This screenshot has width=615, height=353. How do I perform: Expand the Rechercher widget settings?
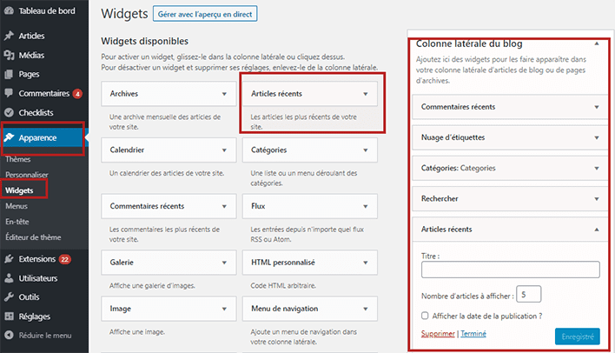pos(597,199)
